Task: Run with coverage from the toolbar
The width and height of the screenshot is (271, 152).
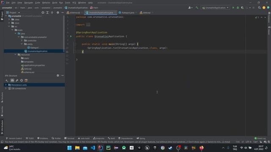Action: [242, 8]
